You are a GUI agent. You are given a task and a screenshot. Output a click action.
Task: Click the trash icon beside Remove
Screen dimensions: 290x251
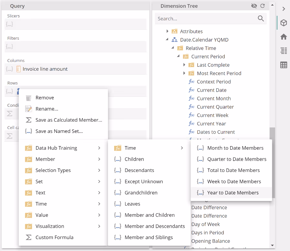28,98
